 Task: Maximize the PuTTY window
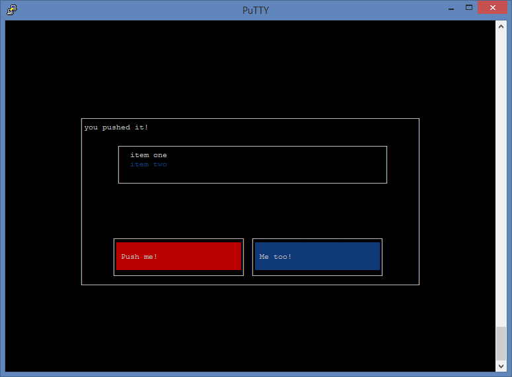click(x=469, y=7)
